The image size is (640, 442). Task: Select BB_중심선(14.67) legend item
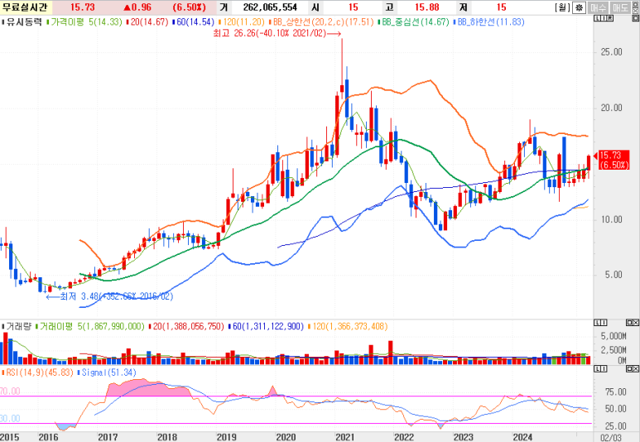point(414,22)
